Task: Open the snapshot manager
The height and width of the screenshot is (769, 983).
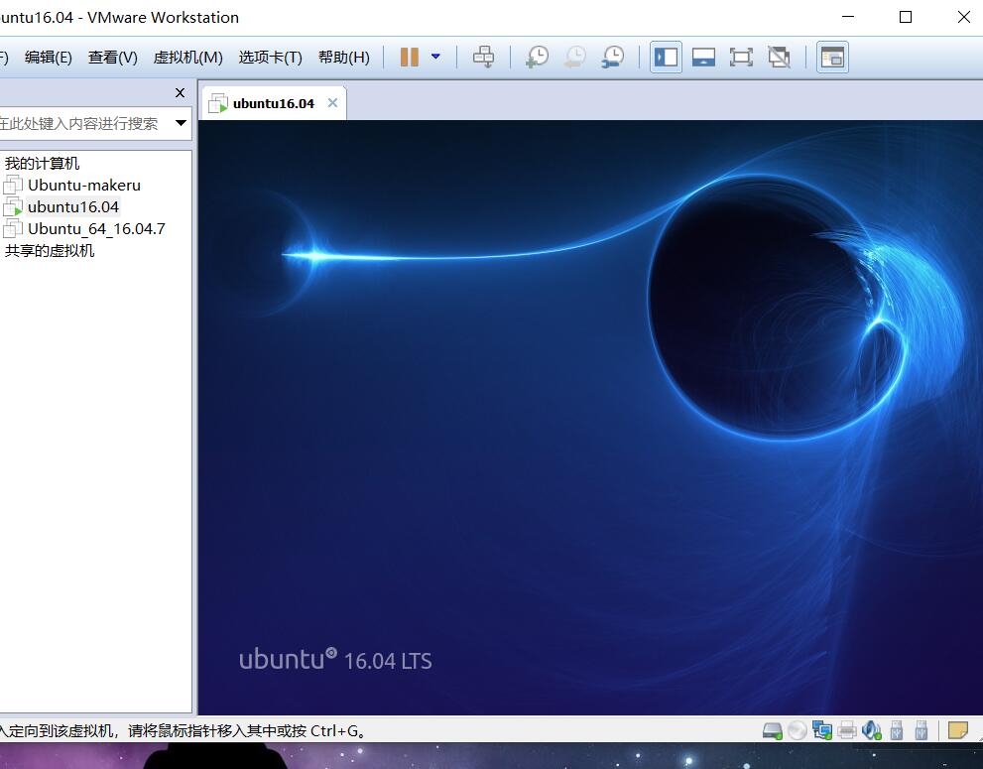Action: point(612,57)
